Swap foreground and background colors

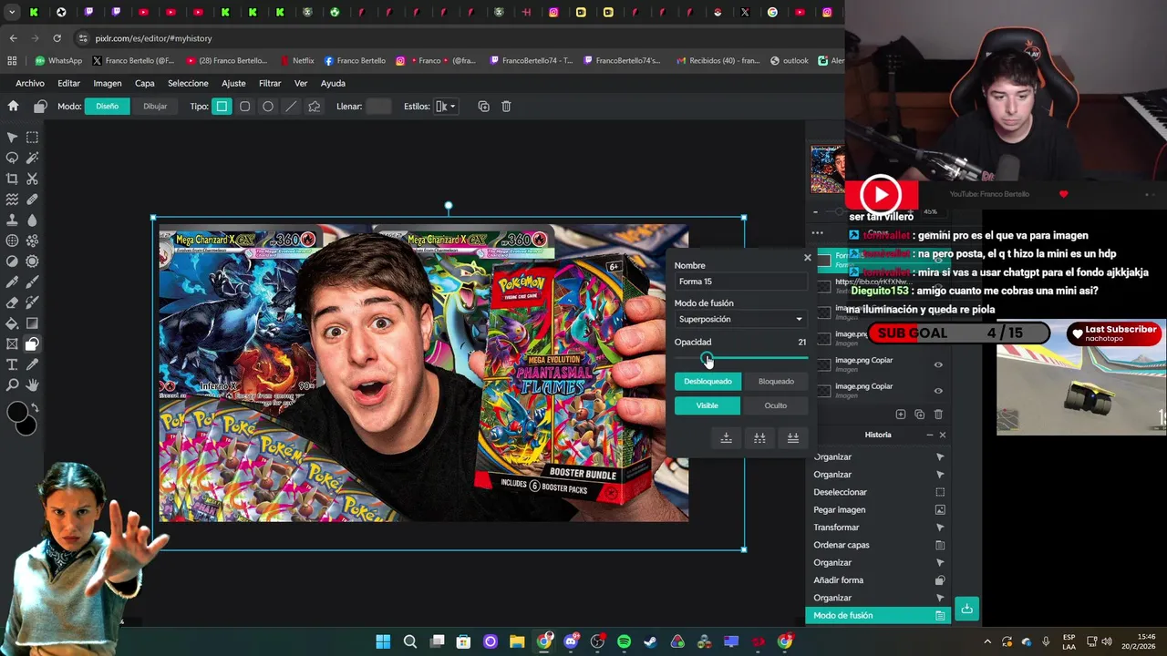coord(35,407)
